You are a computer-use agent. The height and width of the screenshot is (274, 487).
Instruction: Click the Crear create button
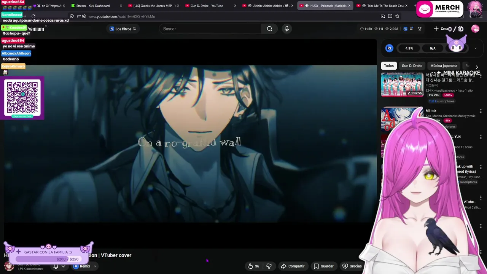pos(441,29)
